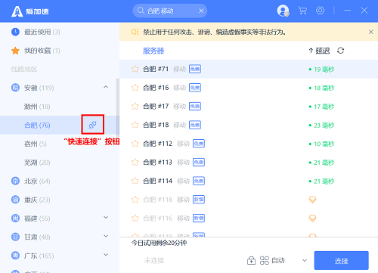Quick connect to 合肥 via link icon

point(92,125)
